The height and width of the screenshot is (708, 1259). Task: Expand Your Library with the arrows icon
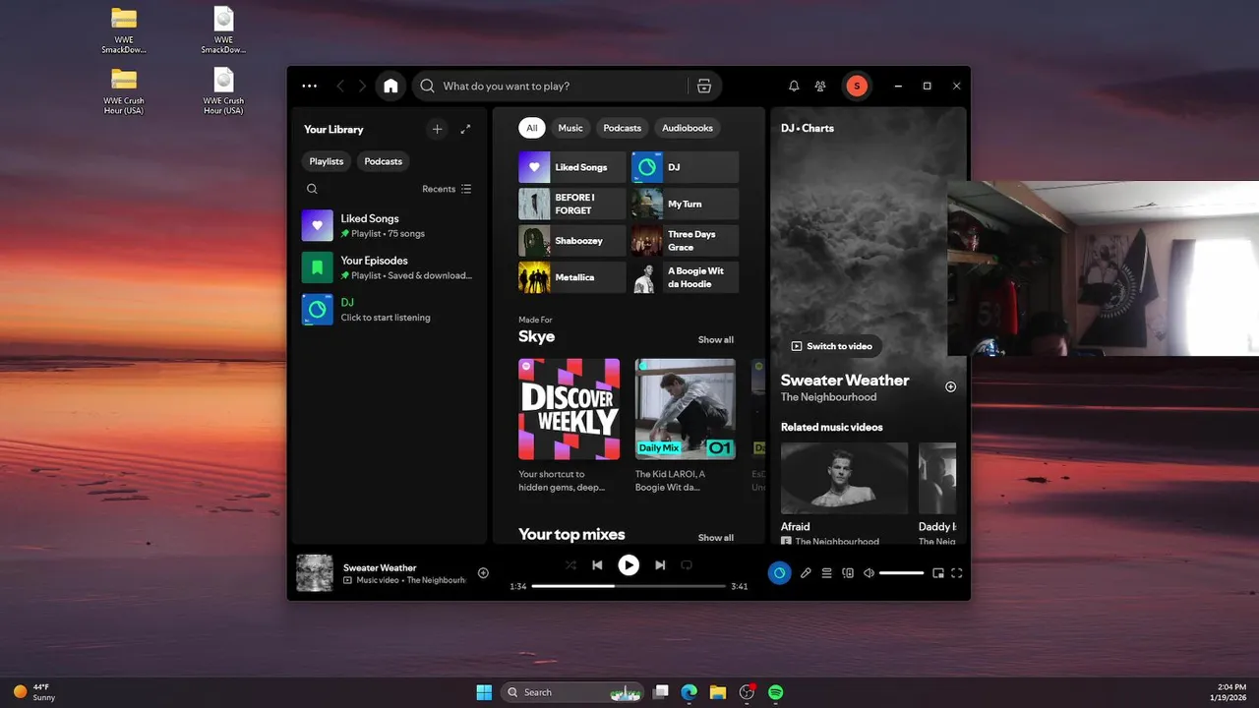(465, 129)
